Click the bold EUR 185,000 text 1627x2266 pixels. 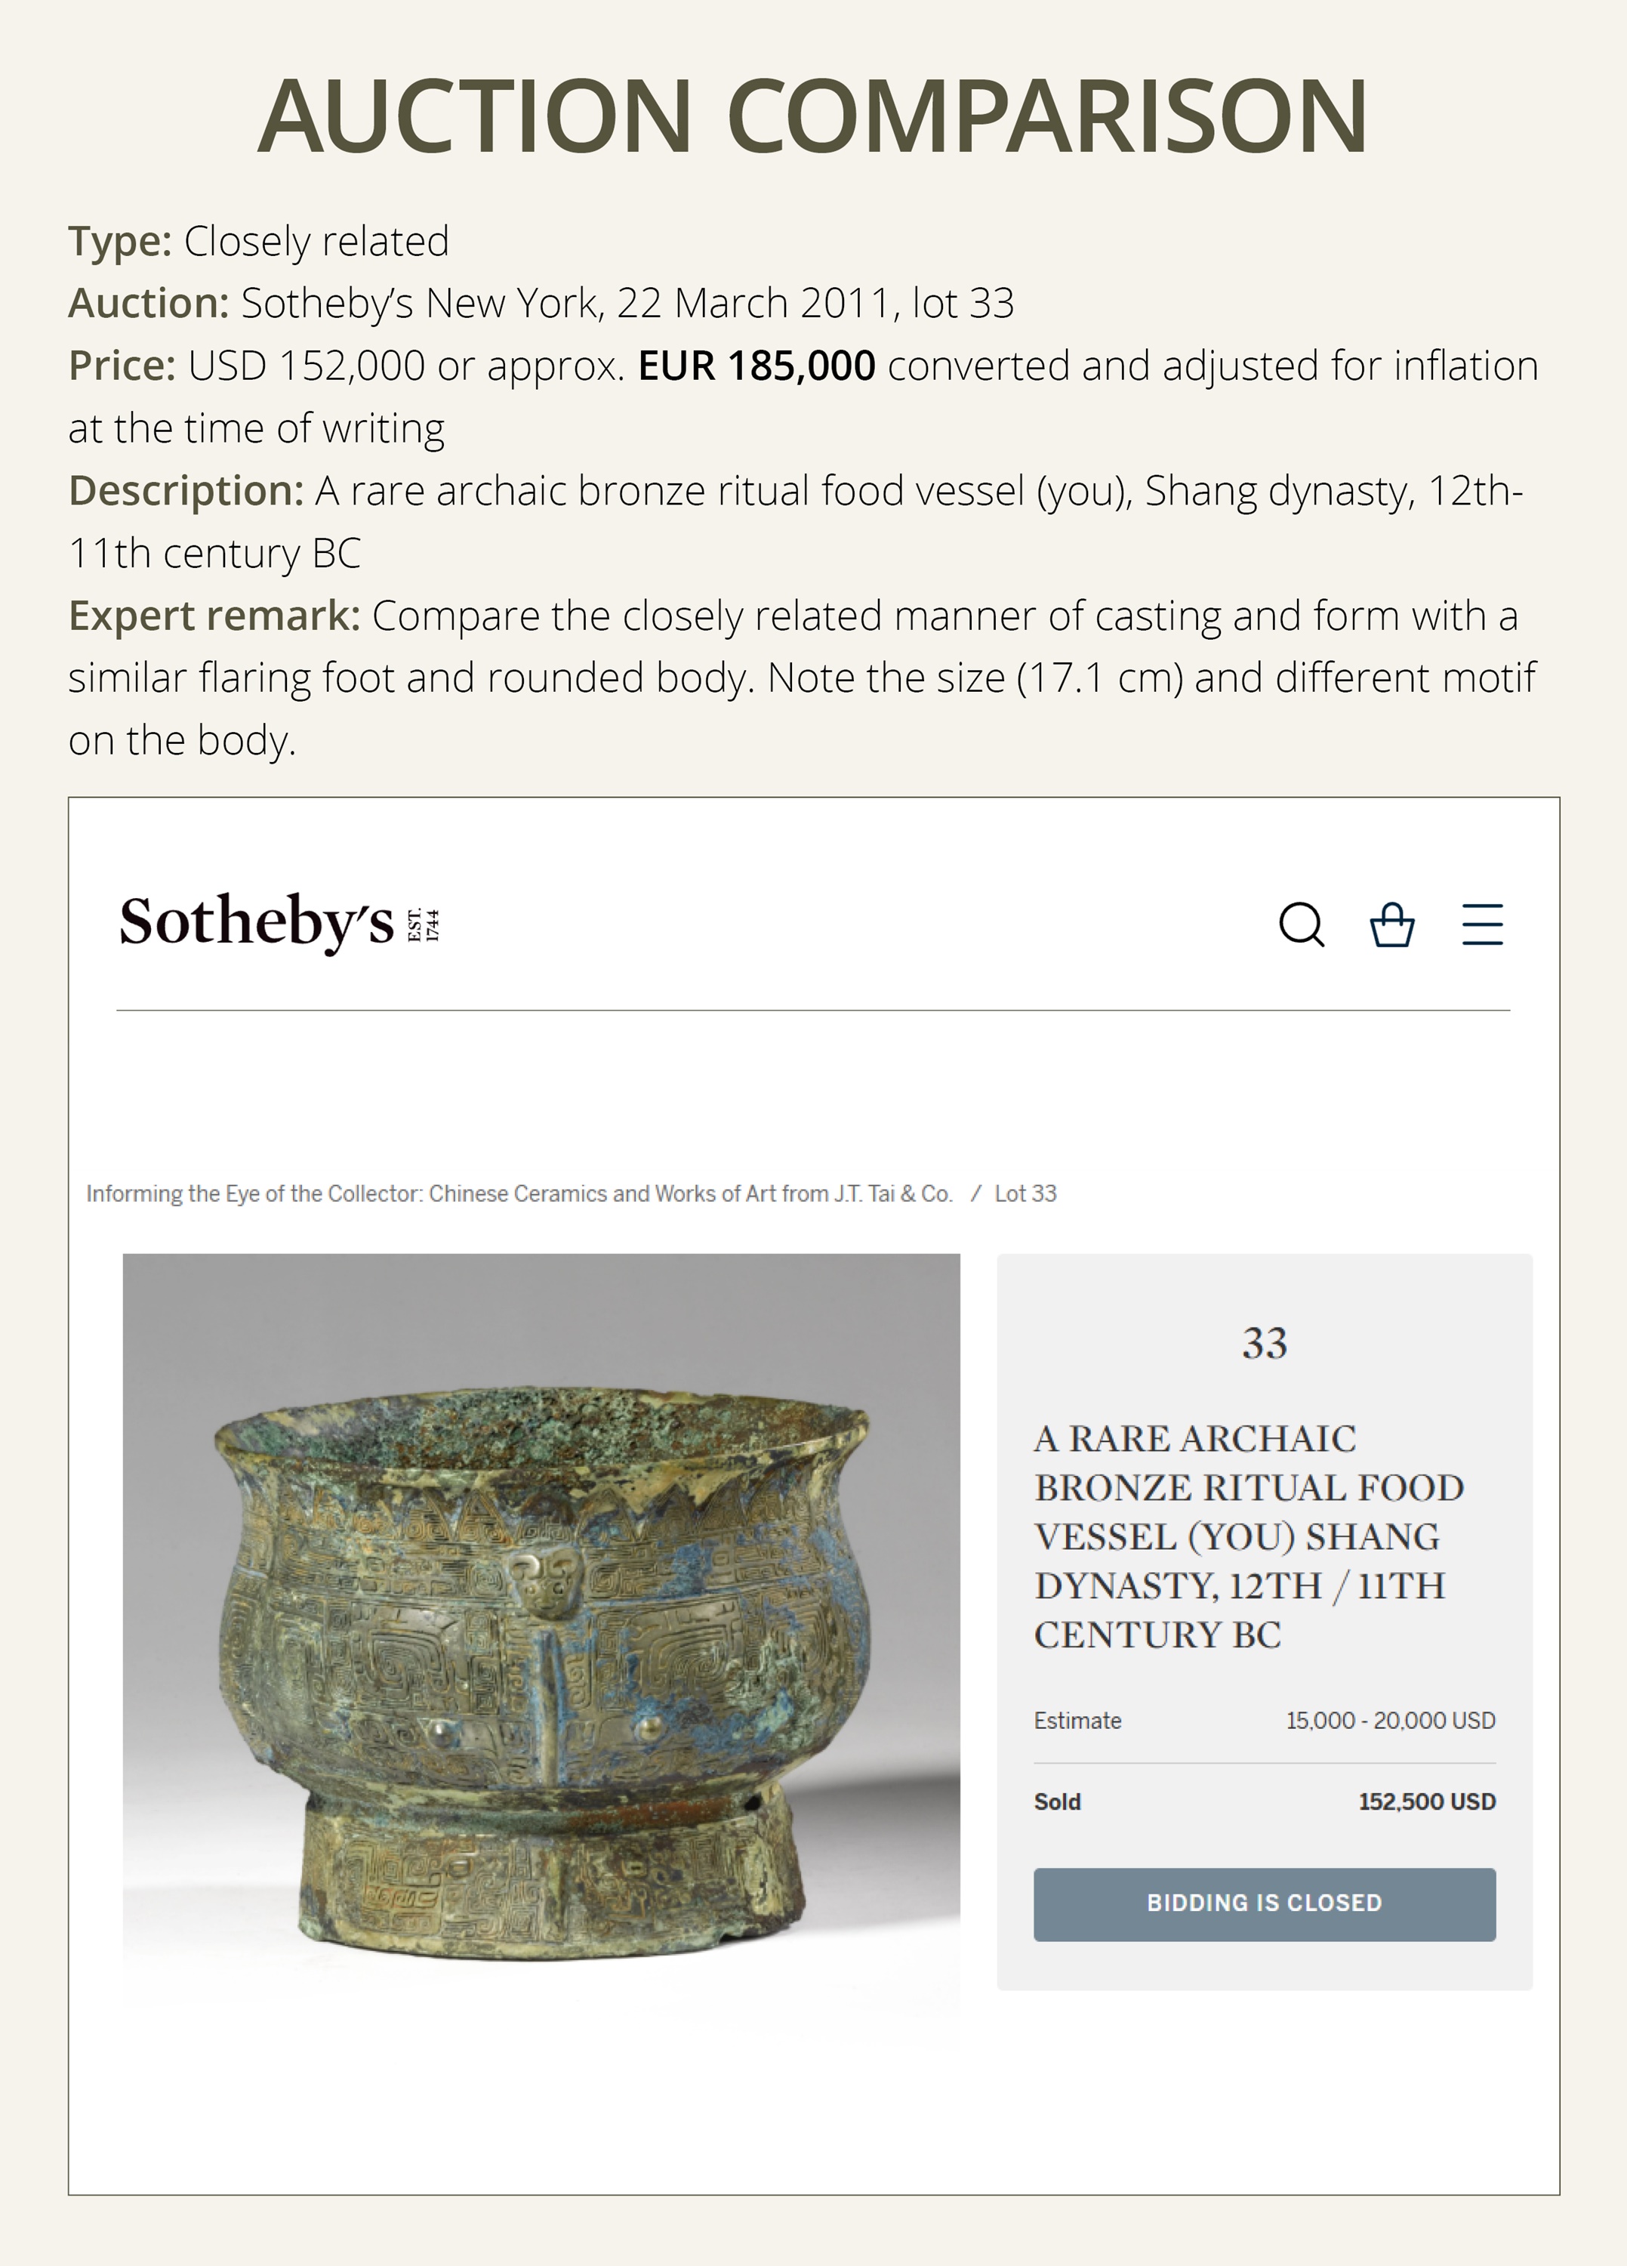coord(756,366)
